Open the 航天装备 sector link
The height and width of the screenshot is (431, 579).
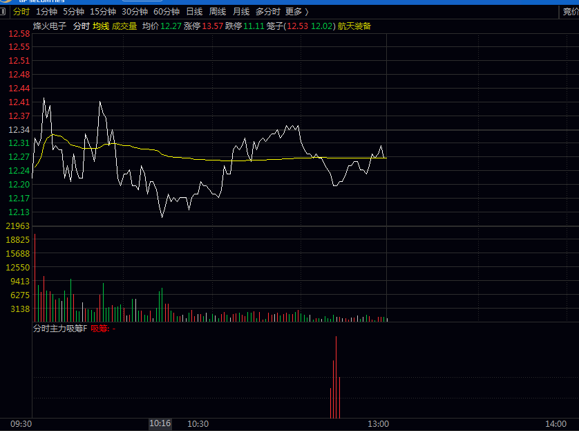coord(354,26)
